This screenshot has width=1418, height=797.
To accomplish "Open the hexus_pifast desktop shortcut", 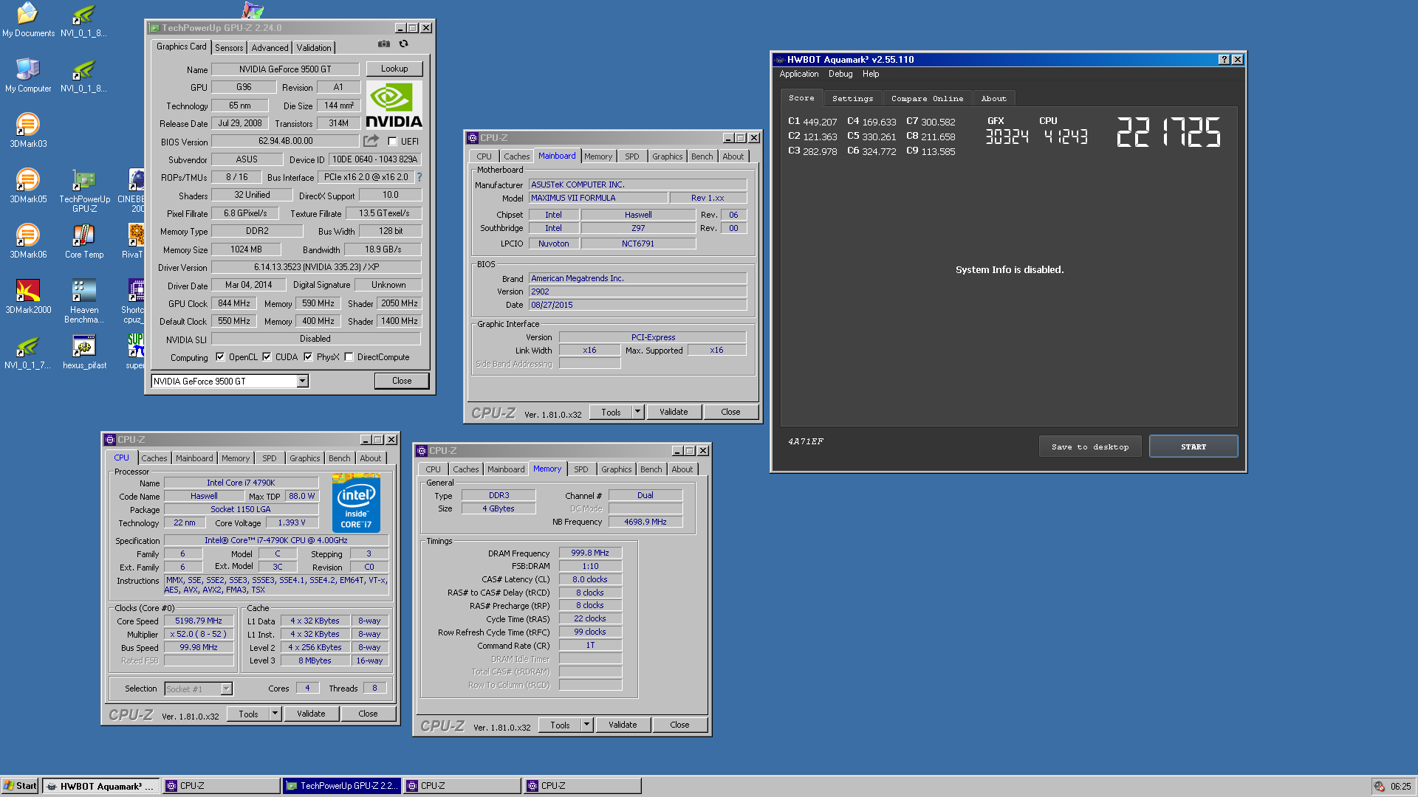I will click(x=84, y=352).
